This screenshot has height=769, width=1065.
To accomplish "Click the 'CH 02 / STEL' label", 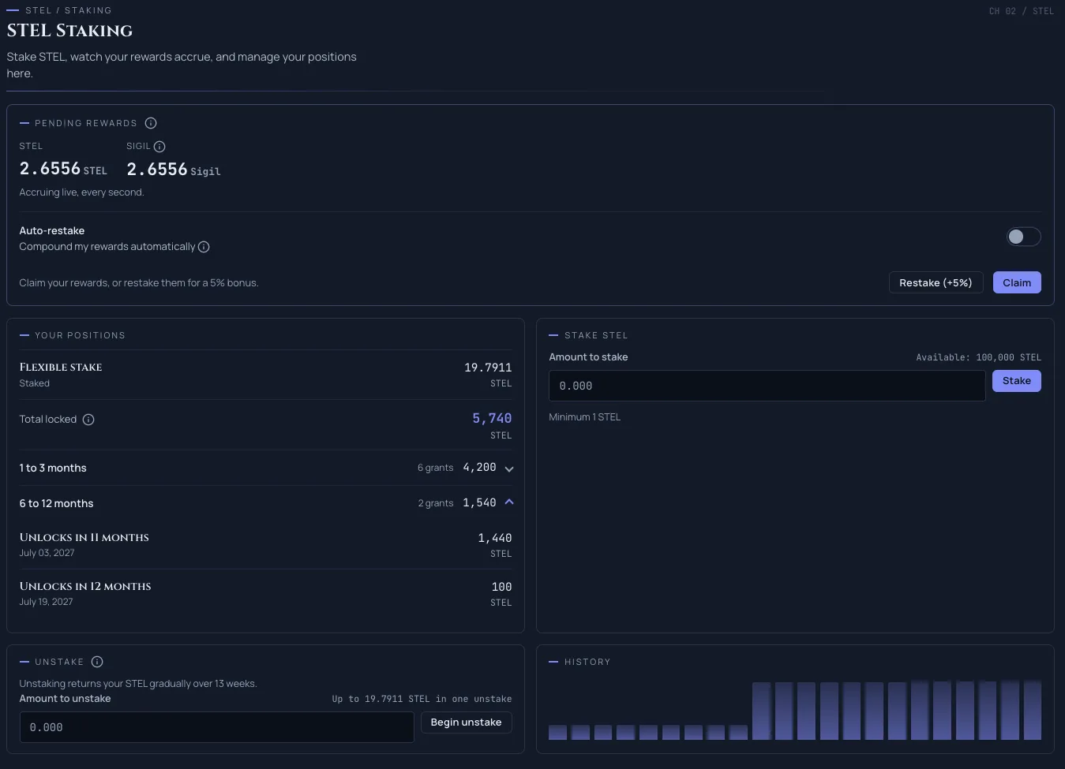I will tap(1022, 11).
